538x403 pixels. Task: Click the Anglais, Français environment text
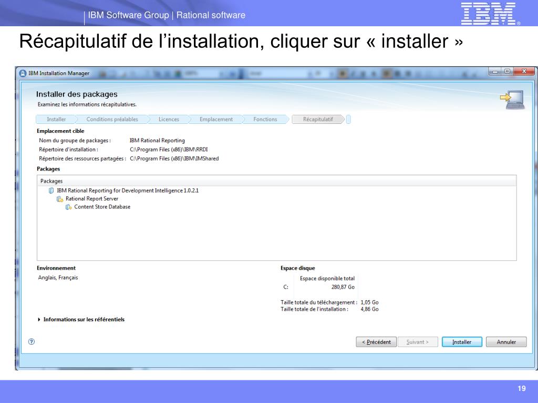[x=58, y=278]
